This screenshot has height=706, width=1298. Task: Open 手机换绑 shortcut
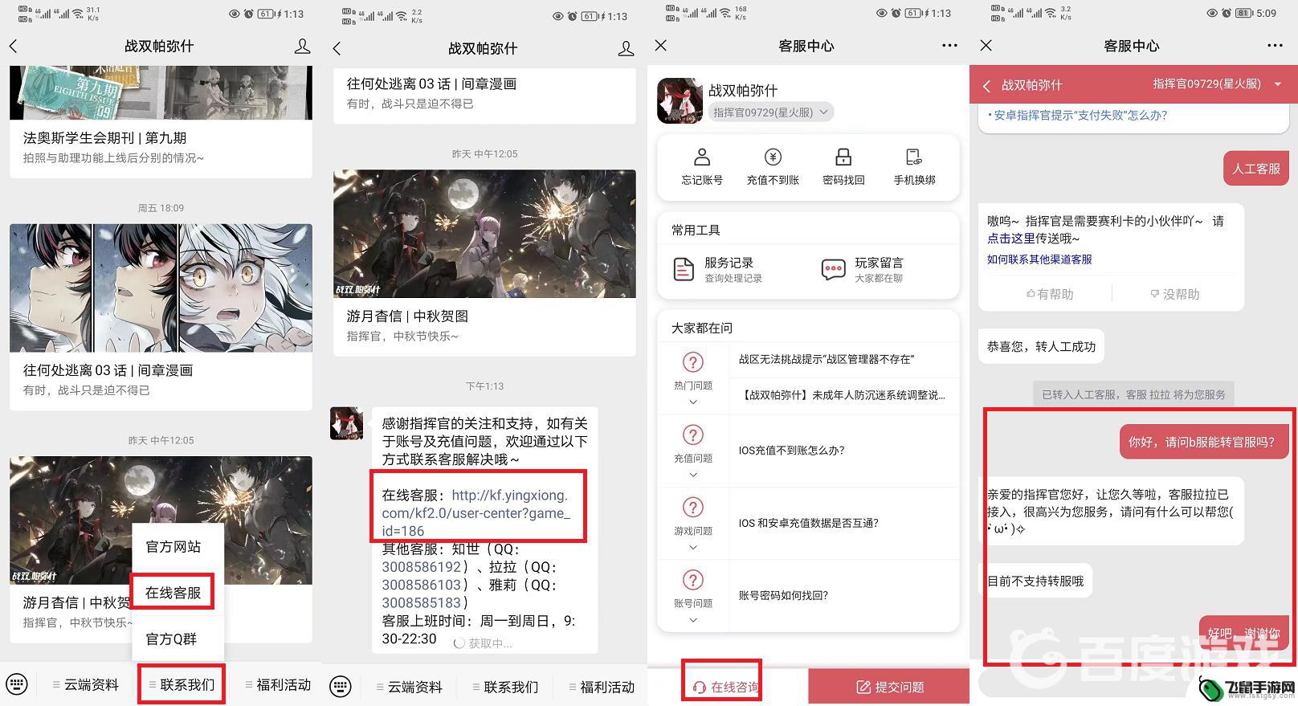[x=914, y=167]
